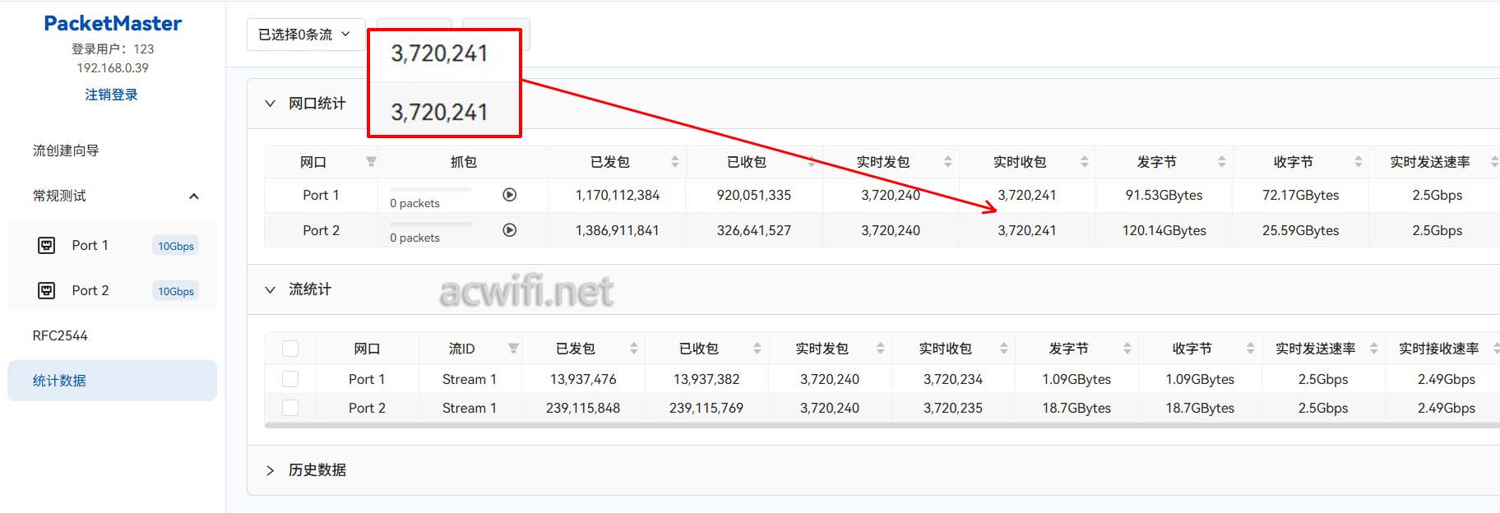
Task: Check the Port 2 Stream 1 row checkbox
Action: pos(290,408)
